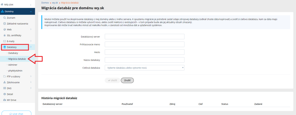This screenshot has height=115, width=296.
Task: Click the Zrušiť button
Action: (x=127, y=80)
